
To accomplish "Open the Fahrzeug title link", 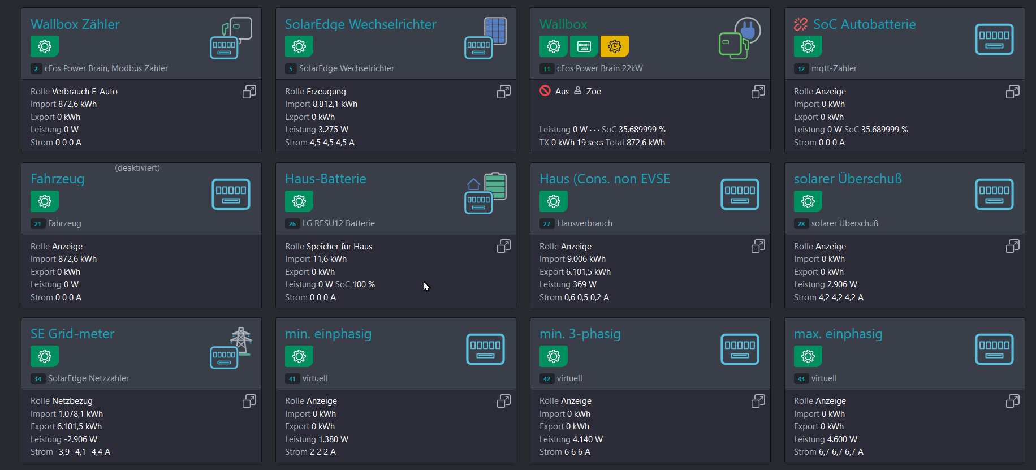I will click(x=58, y=179).
